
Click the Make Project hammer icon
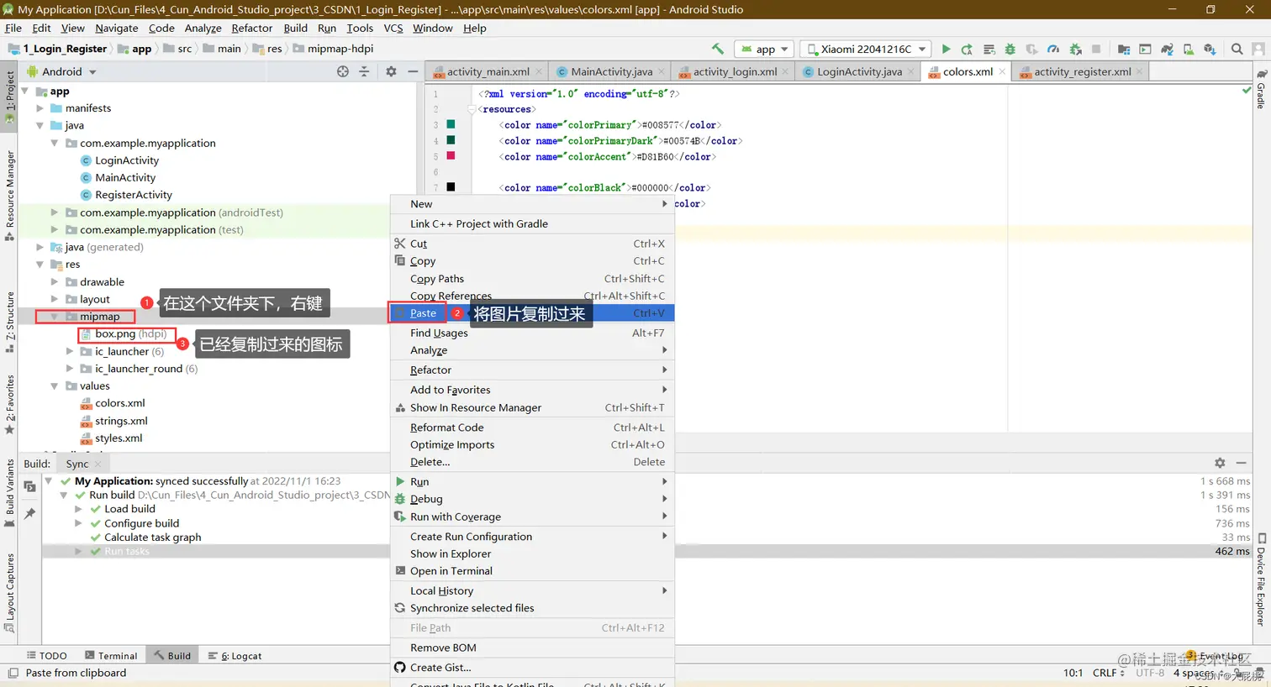pos(717,49)
